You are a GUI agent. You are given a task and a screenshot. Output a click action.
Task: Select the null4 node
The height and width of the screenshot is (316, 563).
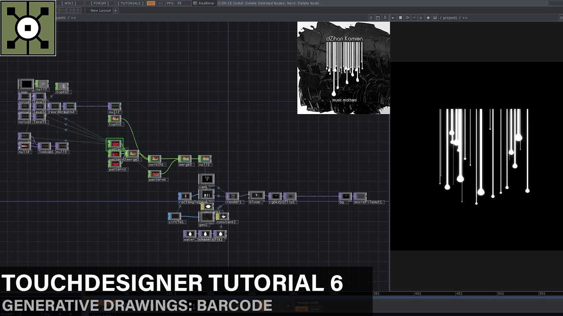coord(24,146)
